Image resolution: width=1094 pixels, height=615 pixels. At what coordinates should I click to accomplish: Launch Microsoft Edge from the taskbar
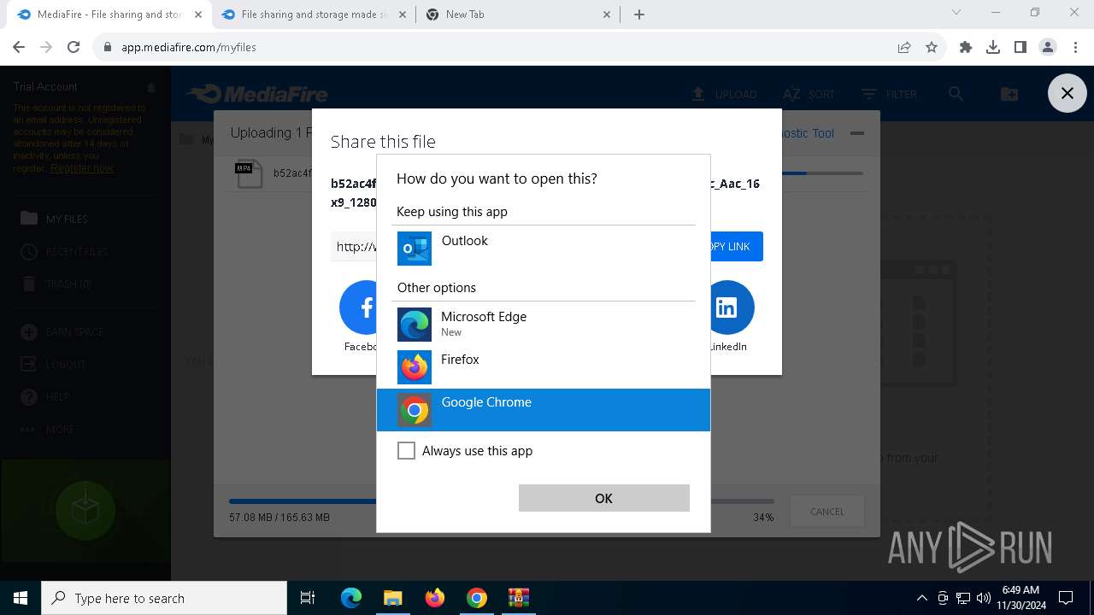351,598
